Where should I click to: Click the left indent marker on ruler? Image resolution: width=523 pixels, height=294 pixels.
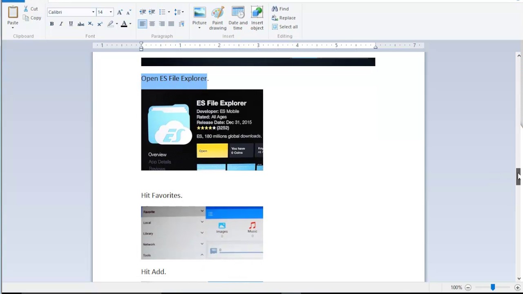(141, 46)
